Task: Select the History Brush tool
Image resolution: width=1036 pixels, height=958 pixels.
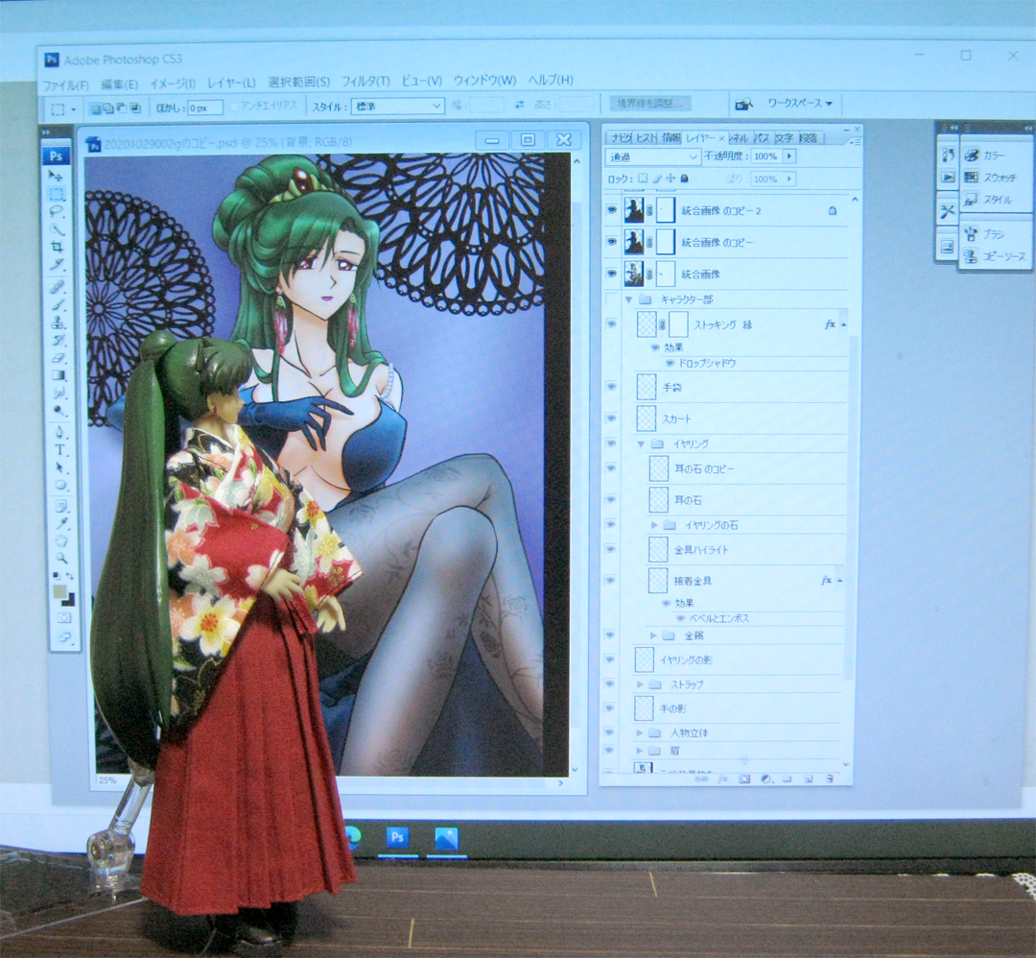Action: click(59, 341)
